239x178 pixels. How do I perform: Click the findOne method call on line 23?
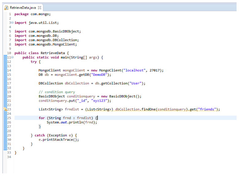(149, 109)
